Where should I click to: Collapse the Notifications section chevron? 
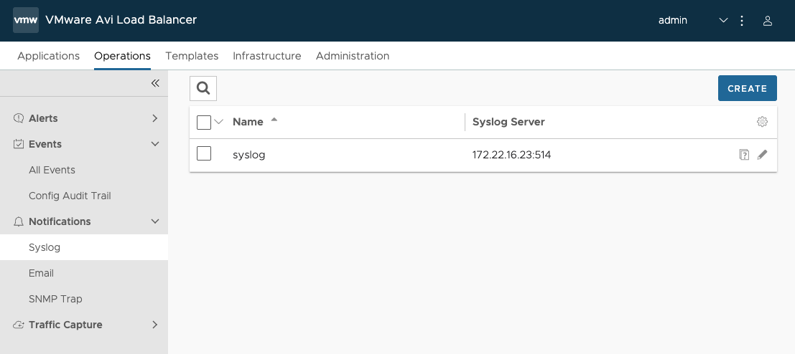pyautogui.click(x=155, y=221)
